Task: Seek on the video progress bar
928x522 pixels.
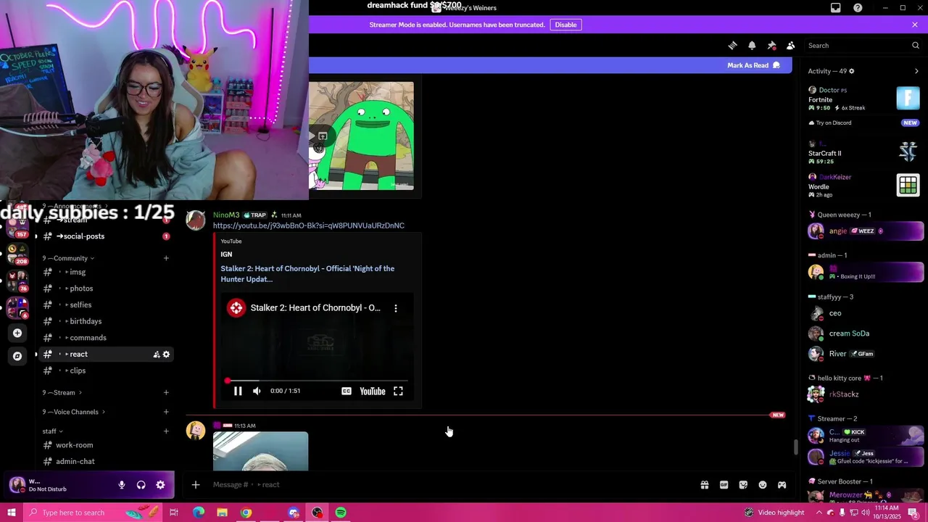Action: (318, 381)
